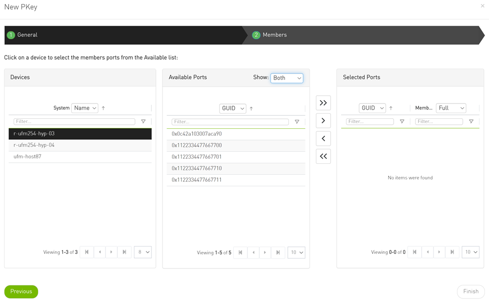This screenshot has height=307, width=489.
Task: Switch to the General wizard step
Action: [27, 35]
